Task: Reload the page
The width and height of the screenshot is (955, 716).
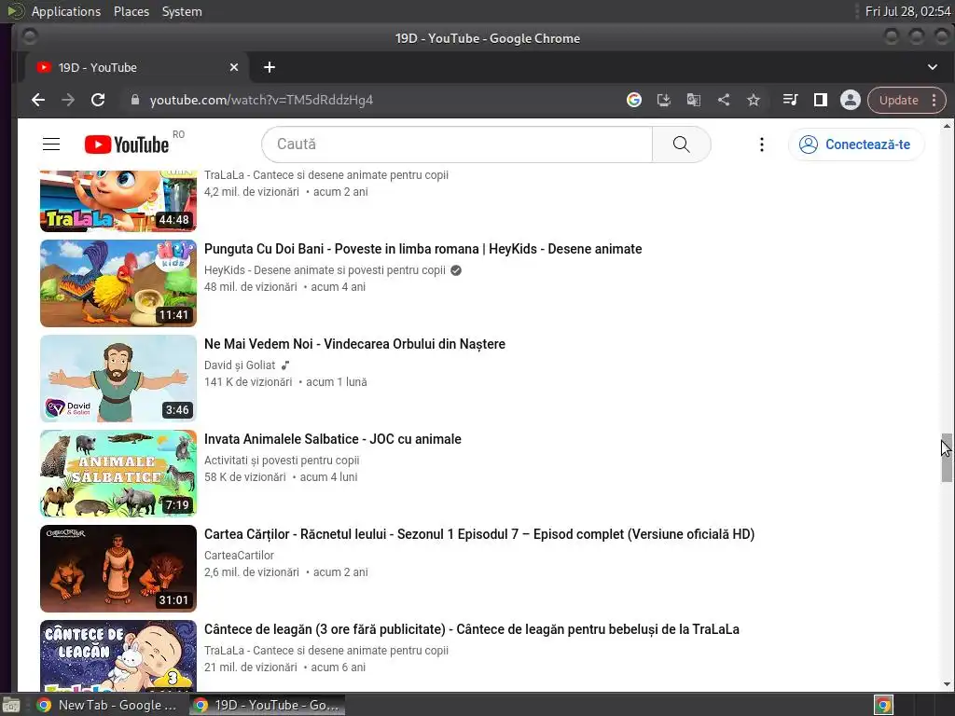Action: pos(97,100)
